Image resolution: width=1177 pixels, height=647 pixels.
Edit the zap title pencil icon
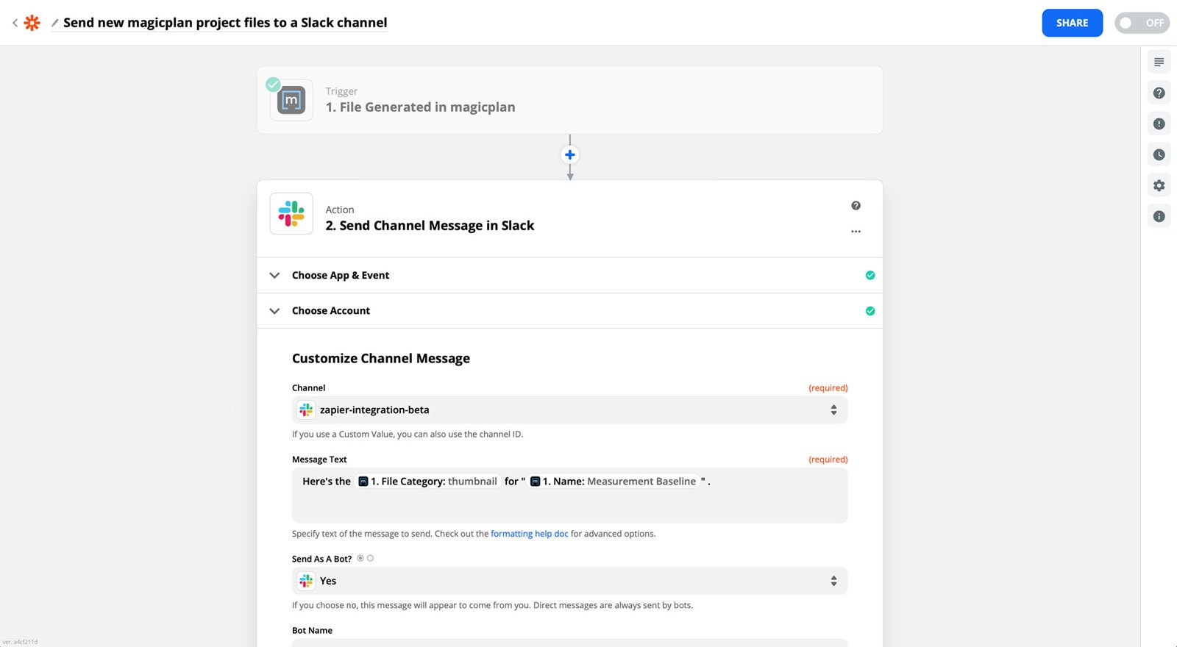click(54, 23)
